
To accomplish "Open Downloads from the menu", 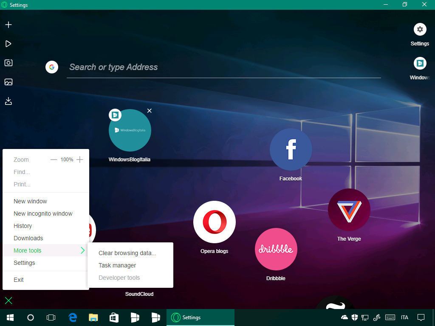I will 46,238.
